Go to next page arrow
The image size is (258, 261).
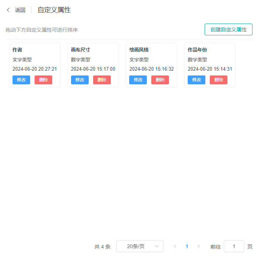pos(199,246)
